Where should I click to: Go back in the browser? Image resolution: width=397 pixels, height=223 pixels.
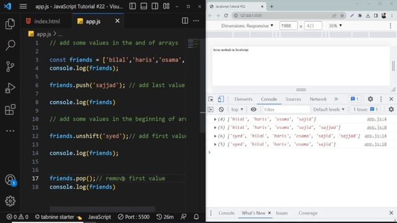point(210,15)
